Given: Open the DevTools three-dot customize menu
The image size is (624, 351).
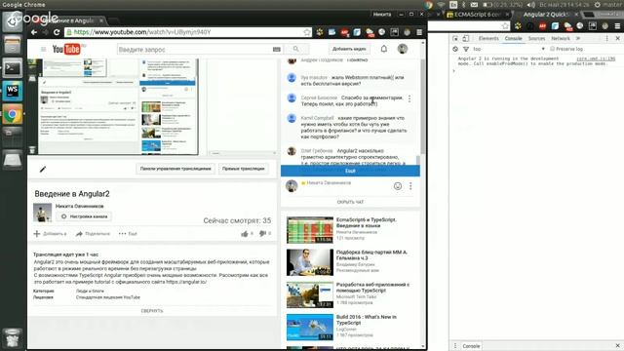Looking at the screenshot, I should (x=606, y=39).
